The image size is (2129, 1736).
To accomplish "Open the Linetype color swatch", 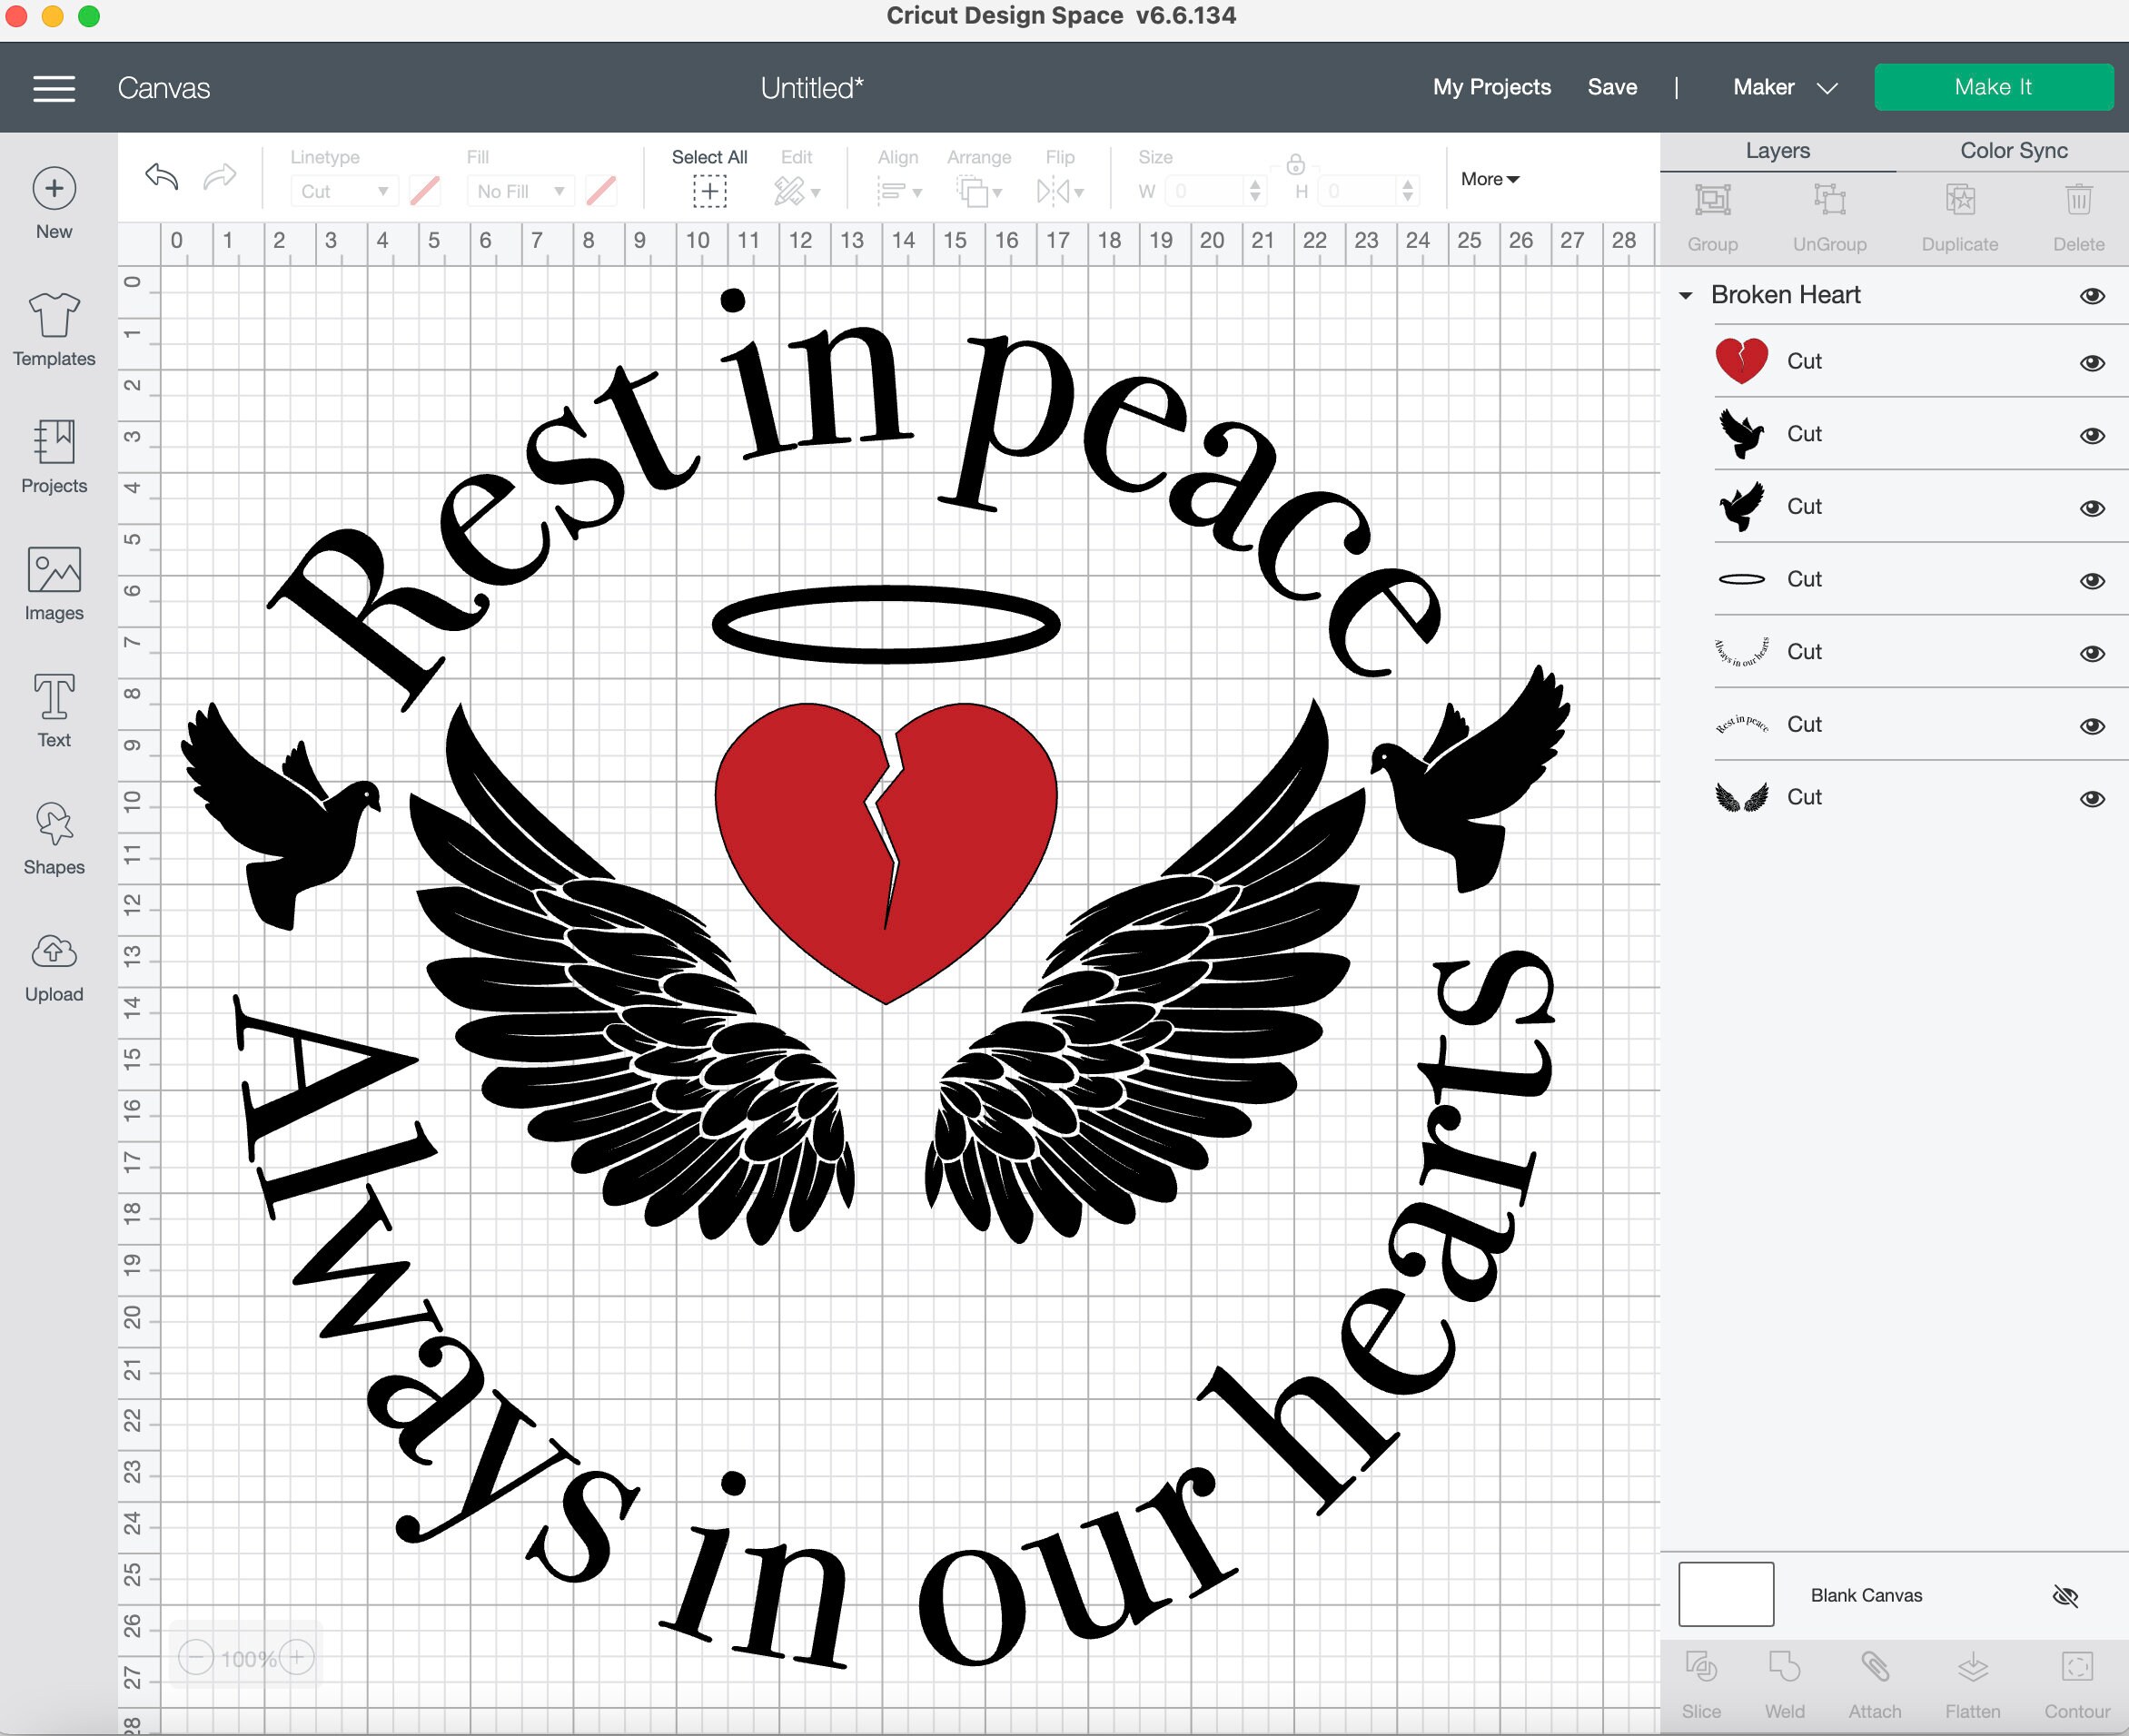I will (x=424, y=190).
